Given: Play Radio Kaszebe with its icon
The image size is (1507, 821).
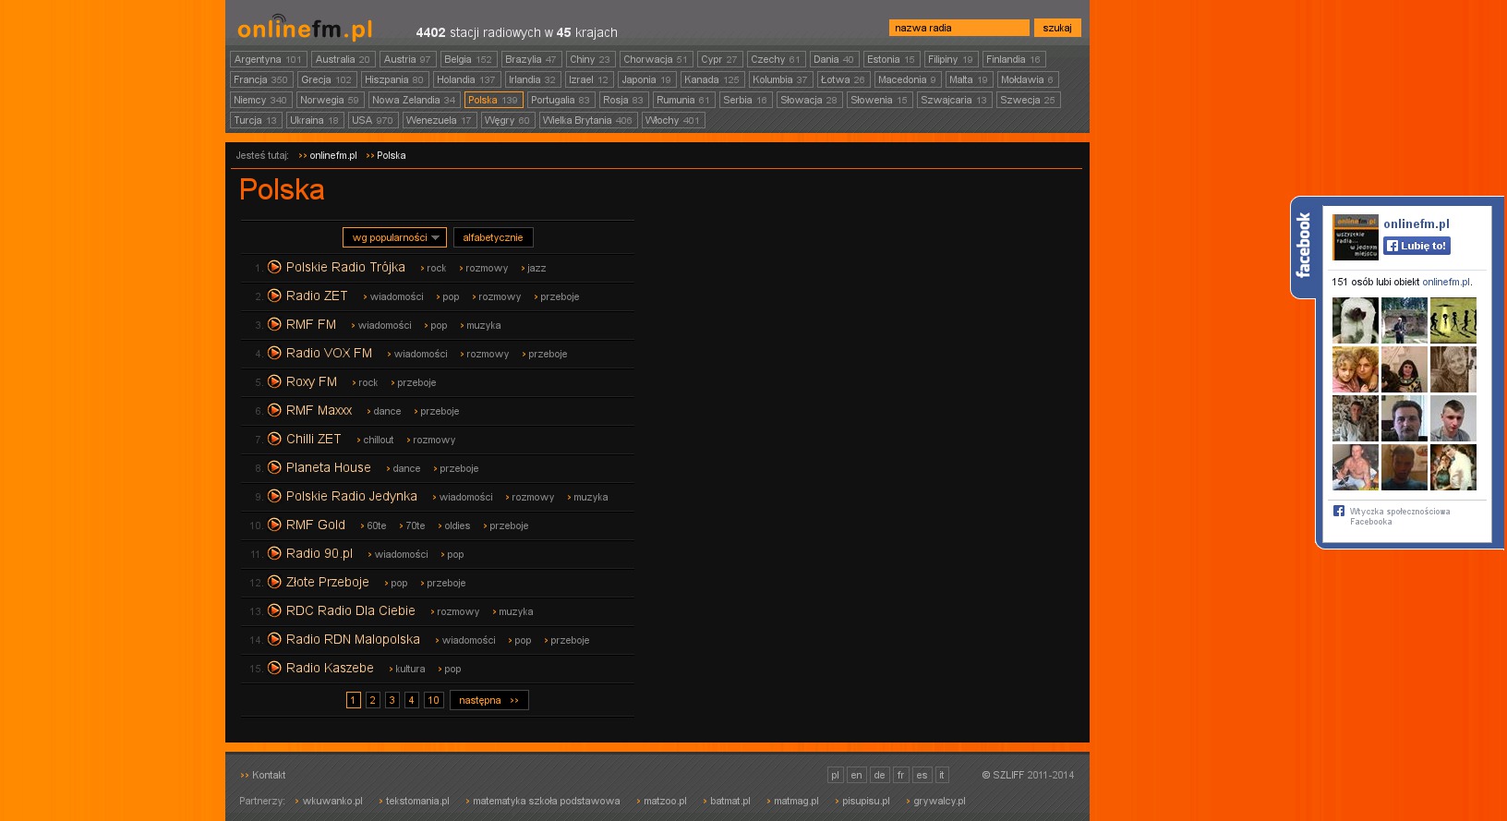Looking at the screenshot, I should pos(274,668).
